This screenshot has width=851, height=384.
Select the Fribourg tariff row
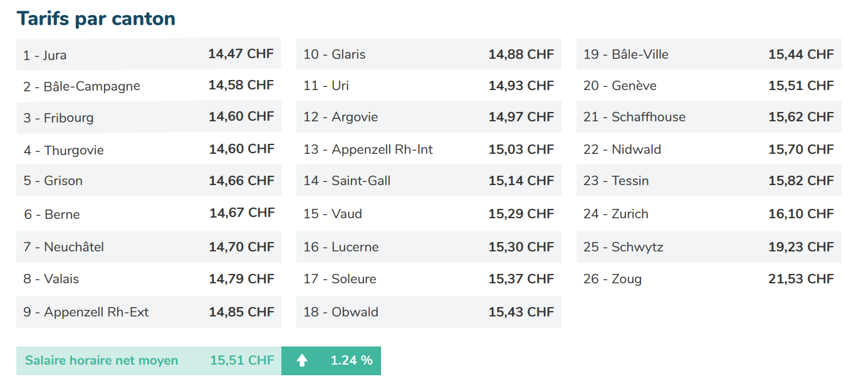149,117
